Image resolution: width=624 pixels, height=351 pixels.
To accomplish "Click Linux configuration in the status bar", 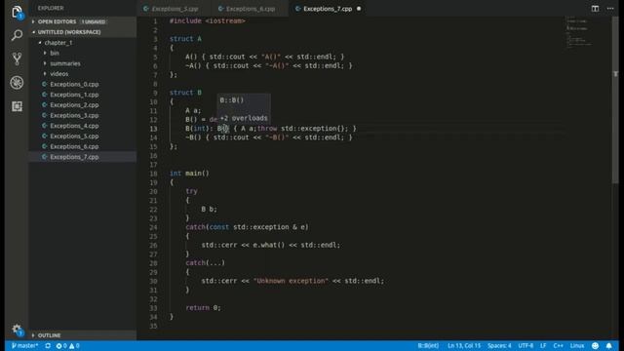I will (577, 346).
